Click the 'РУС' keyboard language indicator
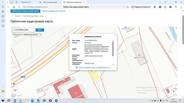Image resolution: width=184 pixels, height=103 pixels. [x=167, y=101]
